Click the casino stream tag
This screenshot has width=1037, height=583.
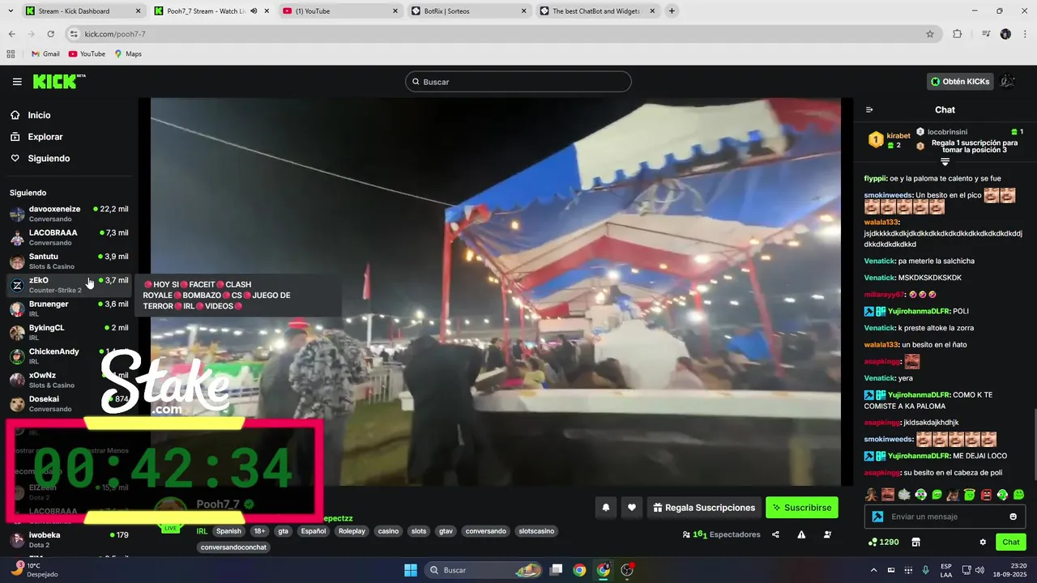[x=388, y=531]
